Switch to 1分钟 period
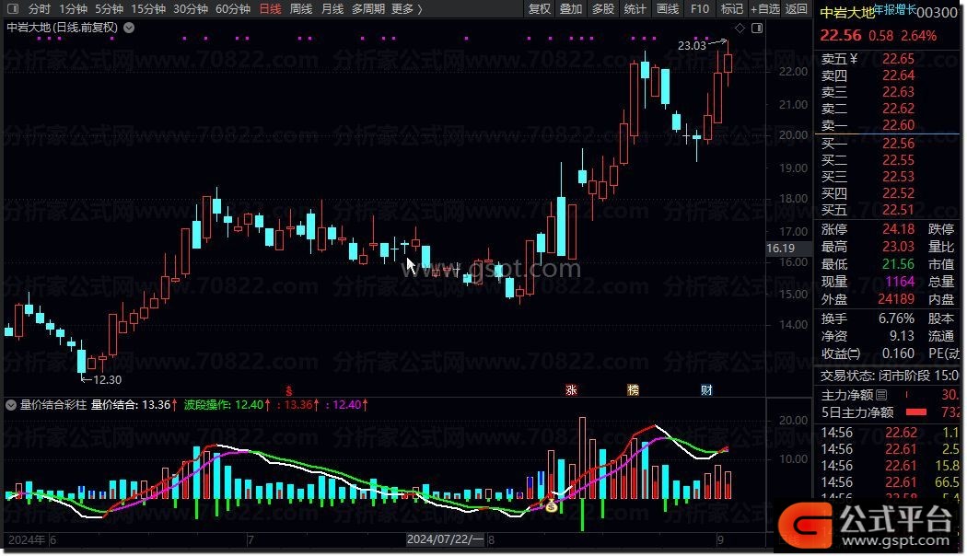Viewport: 967px width, 556px height. point(73,9)
